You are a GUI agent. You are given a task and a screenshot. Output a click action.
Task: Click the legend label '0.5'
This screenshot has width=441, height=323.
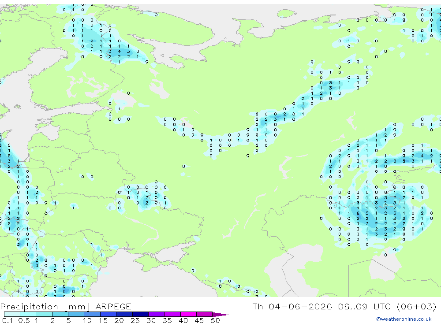pos(24,320)
